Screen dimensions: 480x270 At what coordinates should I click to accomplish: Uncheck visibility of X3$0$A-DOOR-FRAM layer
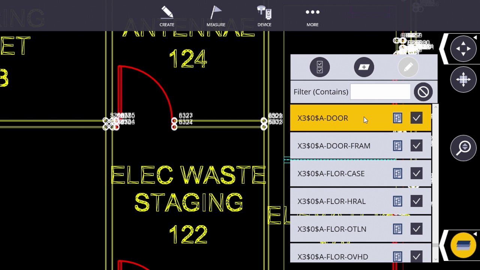coord(416,146)
